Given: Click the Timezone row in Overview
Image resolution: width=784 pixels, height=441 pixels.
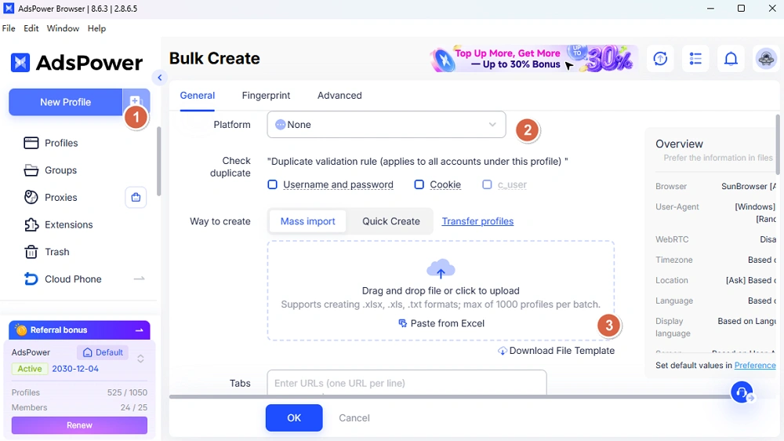Looking at the screenshot, I should (716, 260).
